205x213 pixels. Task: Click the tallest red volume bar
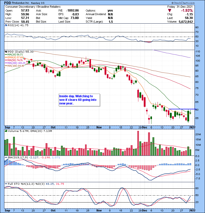[138, 143]
